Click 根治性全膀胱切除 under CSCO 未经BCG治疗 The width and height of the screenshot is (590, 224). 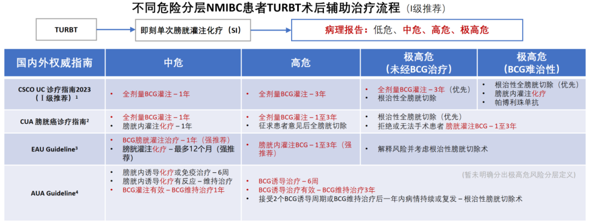(x=407, y=98)
